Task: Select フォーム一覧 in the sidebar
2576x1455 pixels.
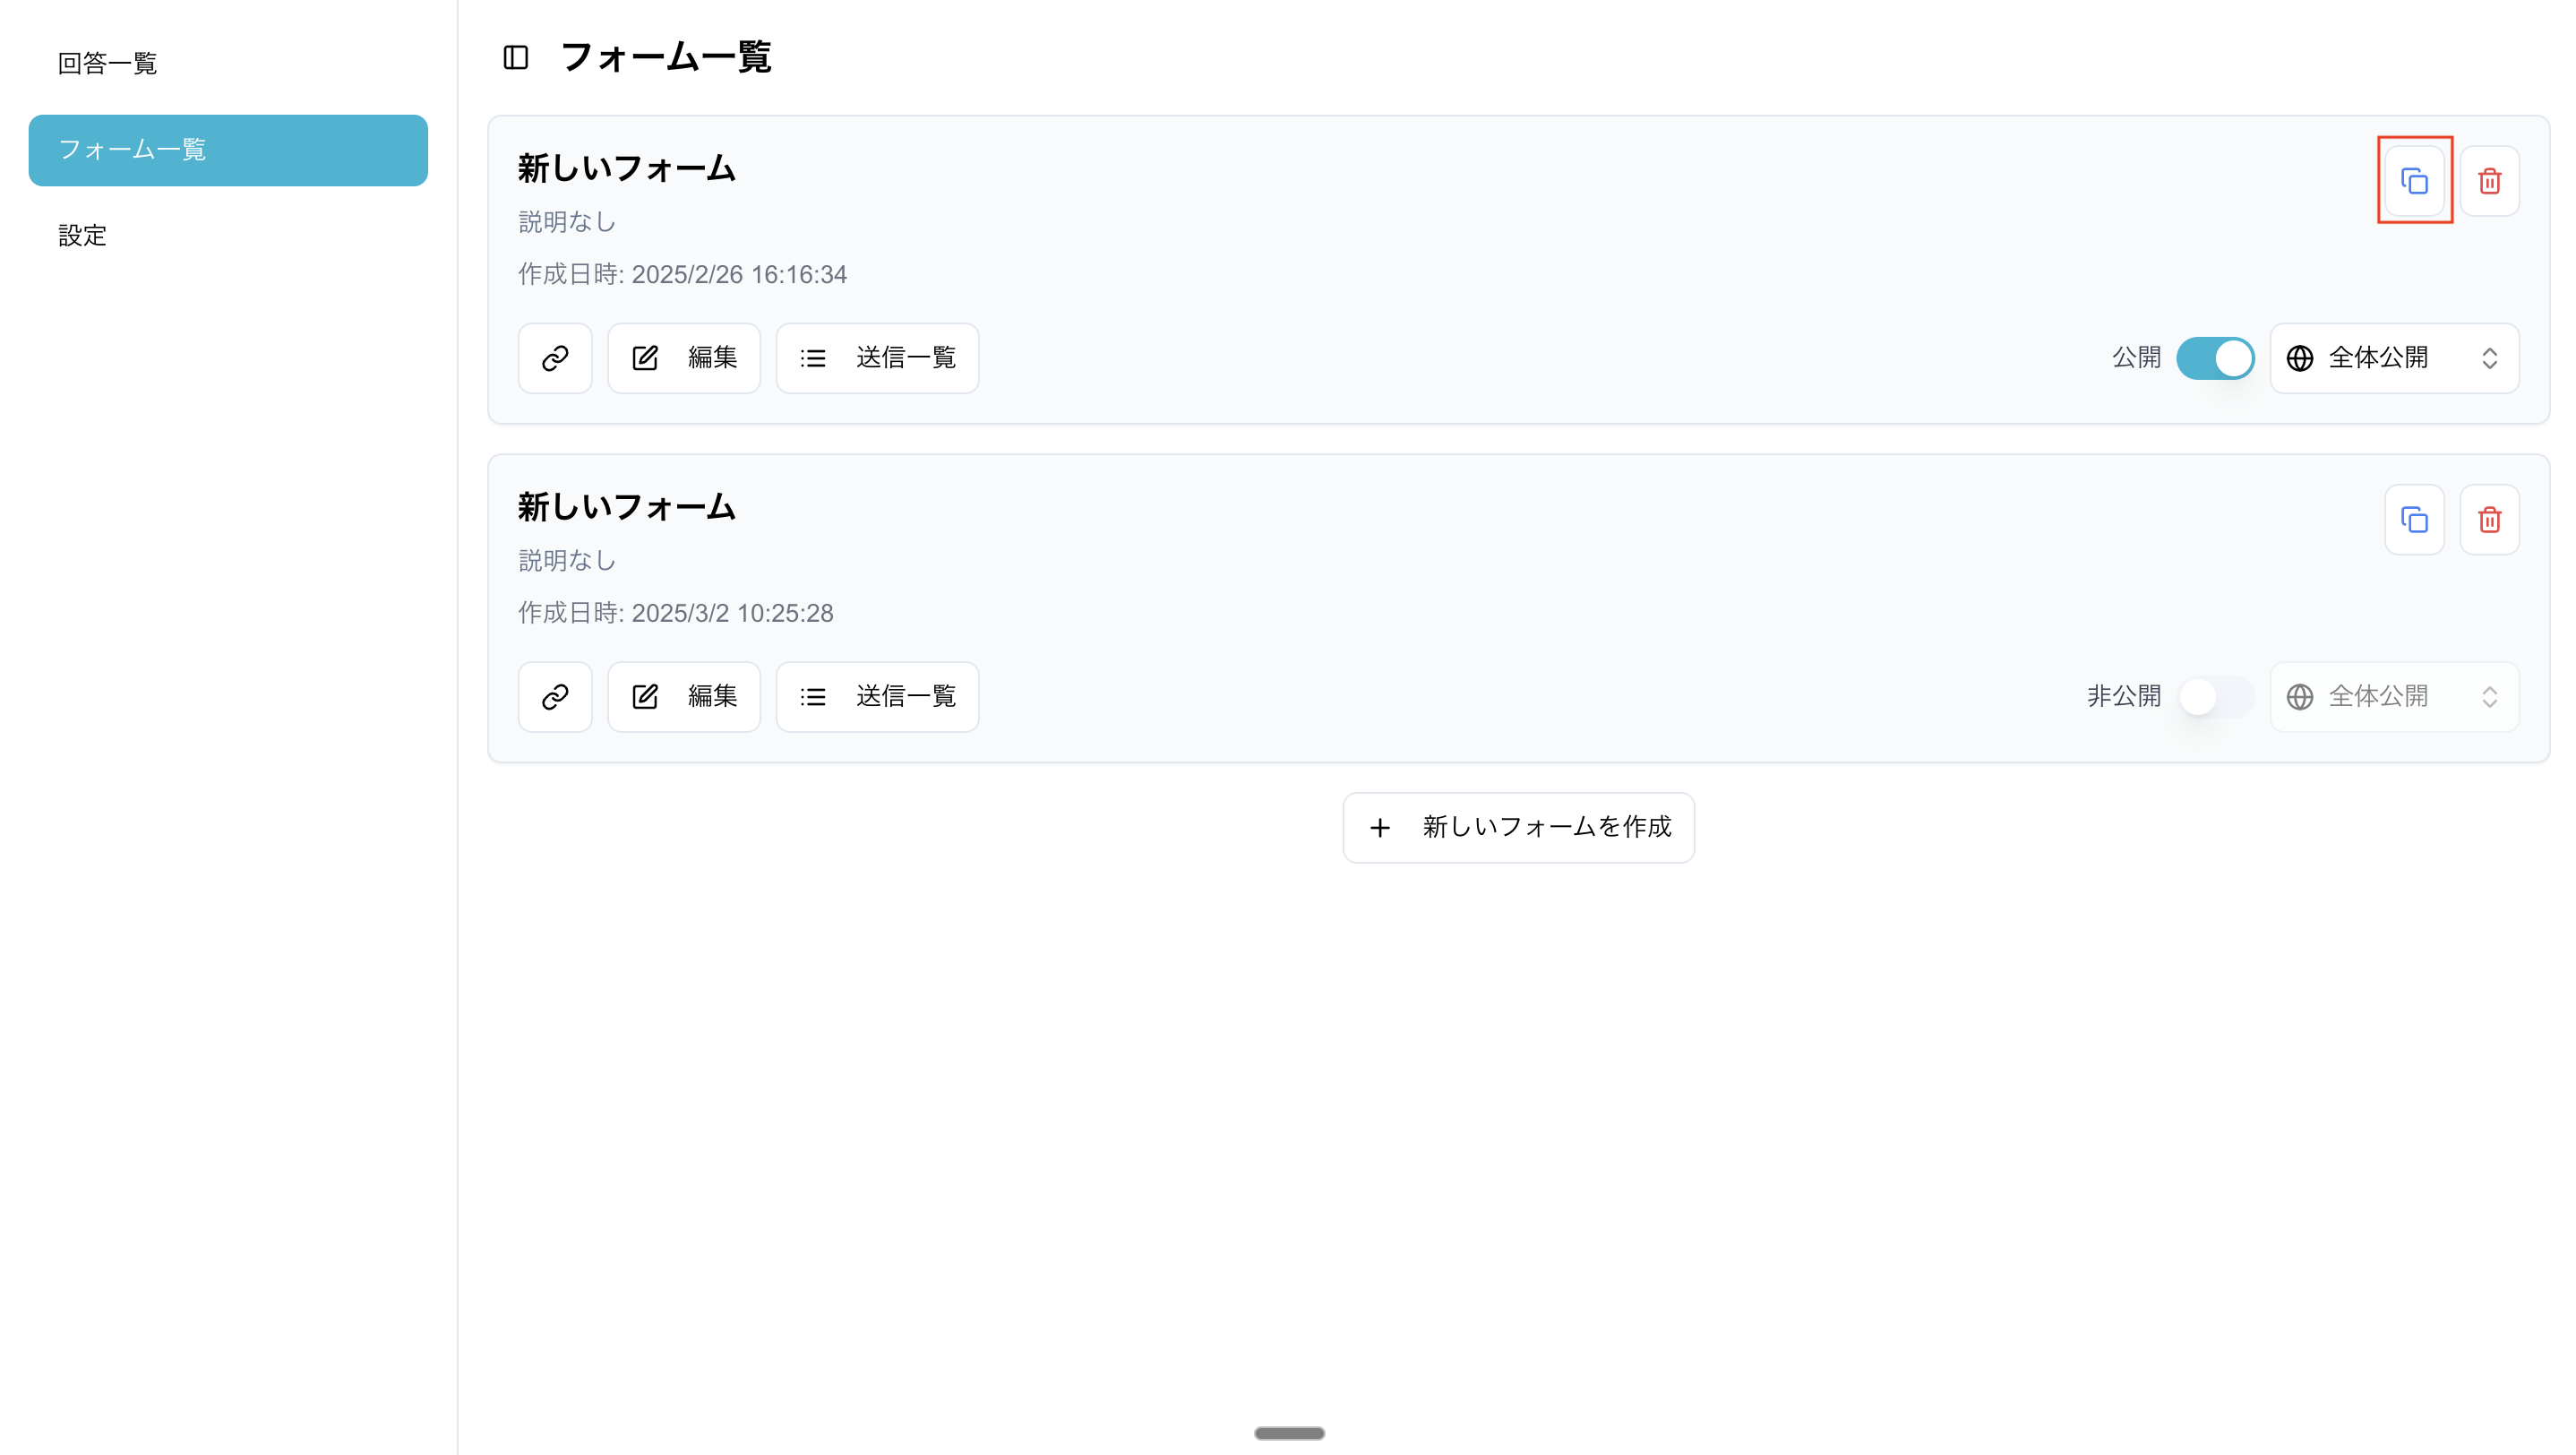Action: point(228,150)
